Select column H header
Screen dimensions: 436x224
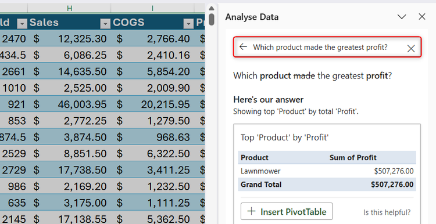click(69, 8)
